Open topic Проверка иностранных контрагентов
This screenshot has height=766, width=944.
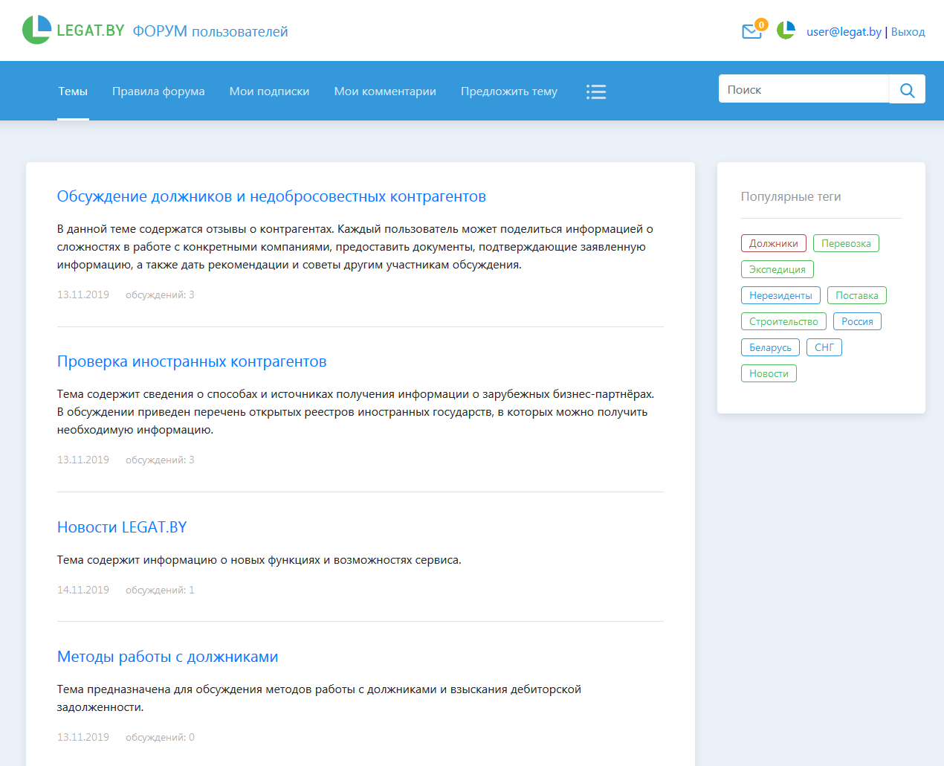pos(192,361)
